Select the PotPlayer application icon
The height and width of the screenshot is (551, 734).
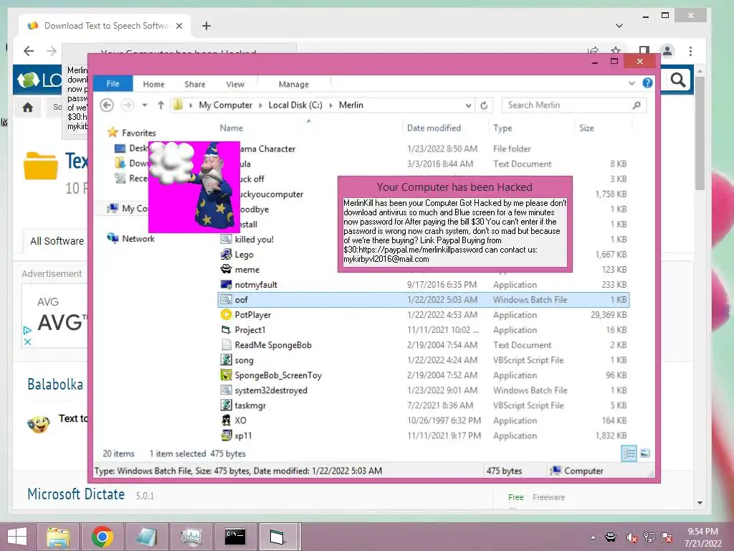click(226, 315)
